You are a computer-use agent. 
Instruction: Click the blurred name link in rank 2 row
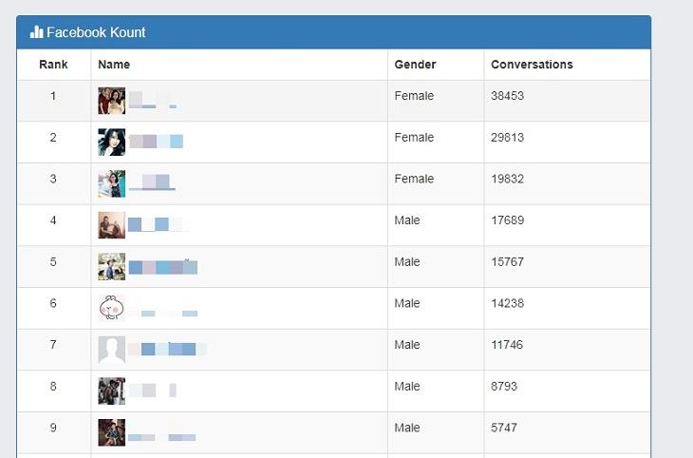(156, 142)
